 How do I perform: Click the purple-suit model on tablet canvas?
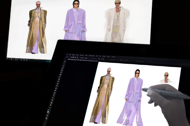[131, 98]
